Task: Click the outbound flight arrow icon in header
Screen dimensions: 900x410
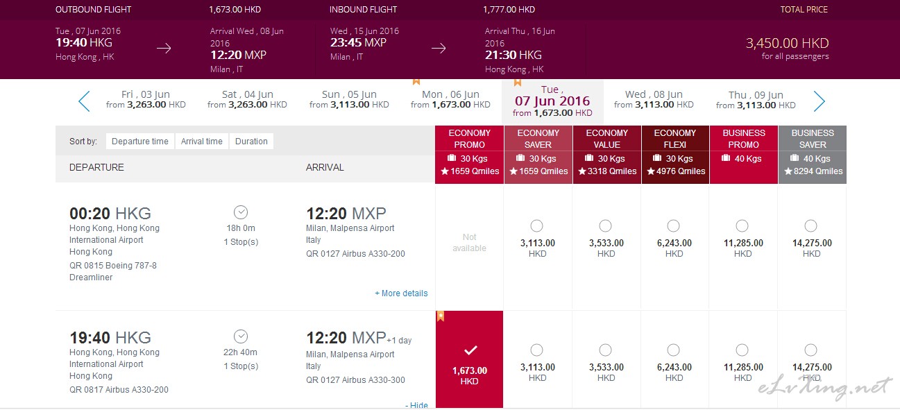Action: pyautogui.click(x=164, y=49)
